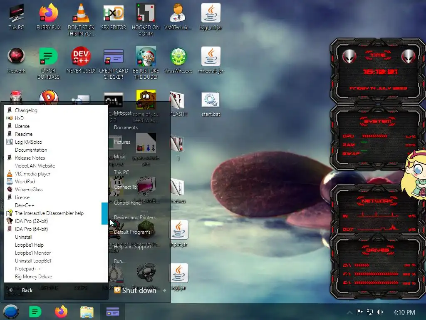
Task: Launch Big Money Deluxe entry
Action: click(x=56, y=277)
